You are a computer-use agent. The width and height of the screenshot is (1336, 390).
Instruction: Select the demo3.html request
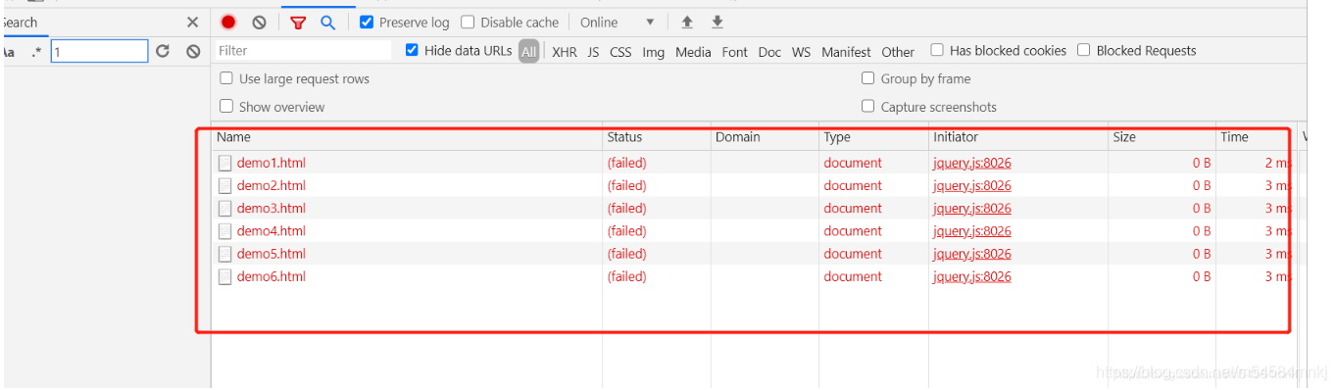(271, 208)
